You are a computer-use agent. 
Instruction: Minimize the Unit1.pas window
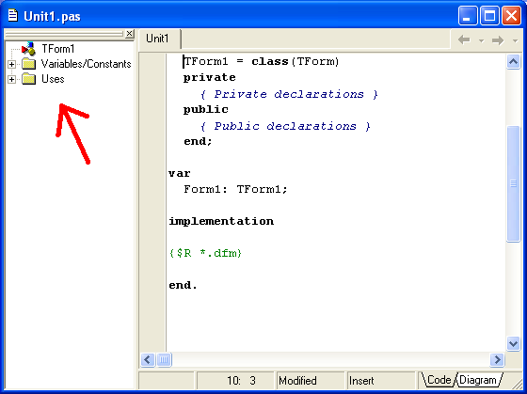pyautogui.click(x=468, y=15)
